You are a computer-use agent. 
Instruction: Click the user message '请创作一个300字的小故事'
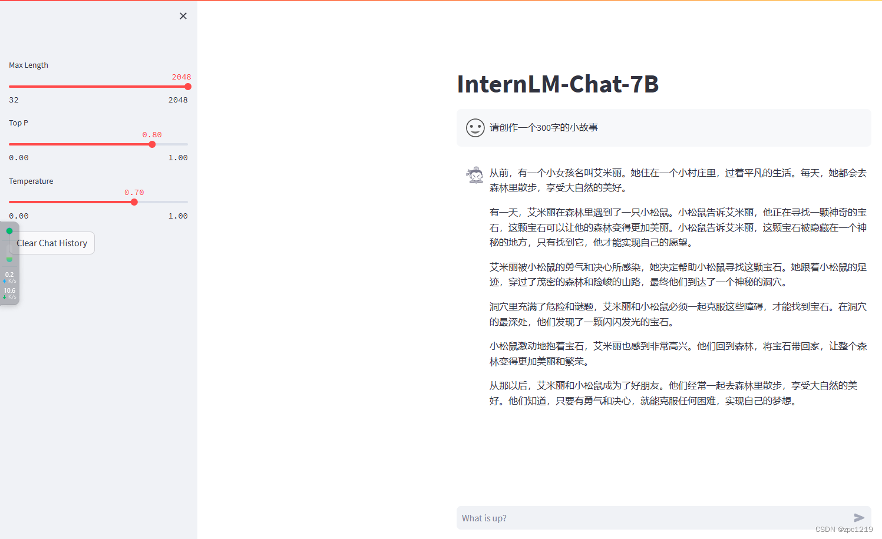click(x=544, y=128)
